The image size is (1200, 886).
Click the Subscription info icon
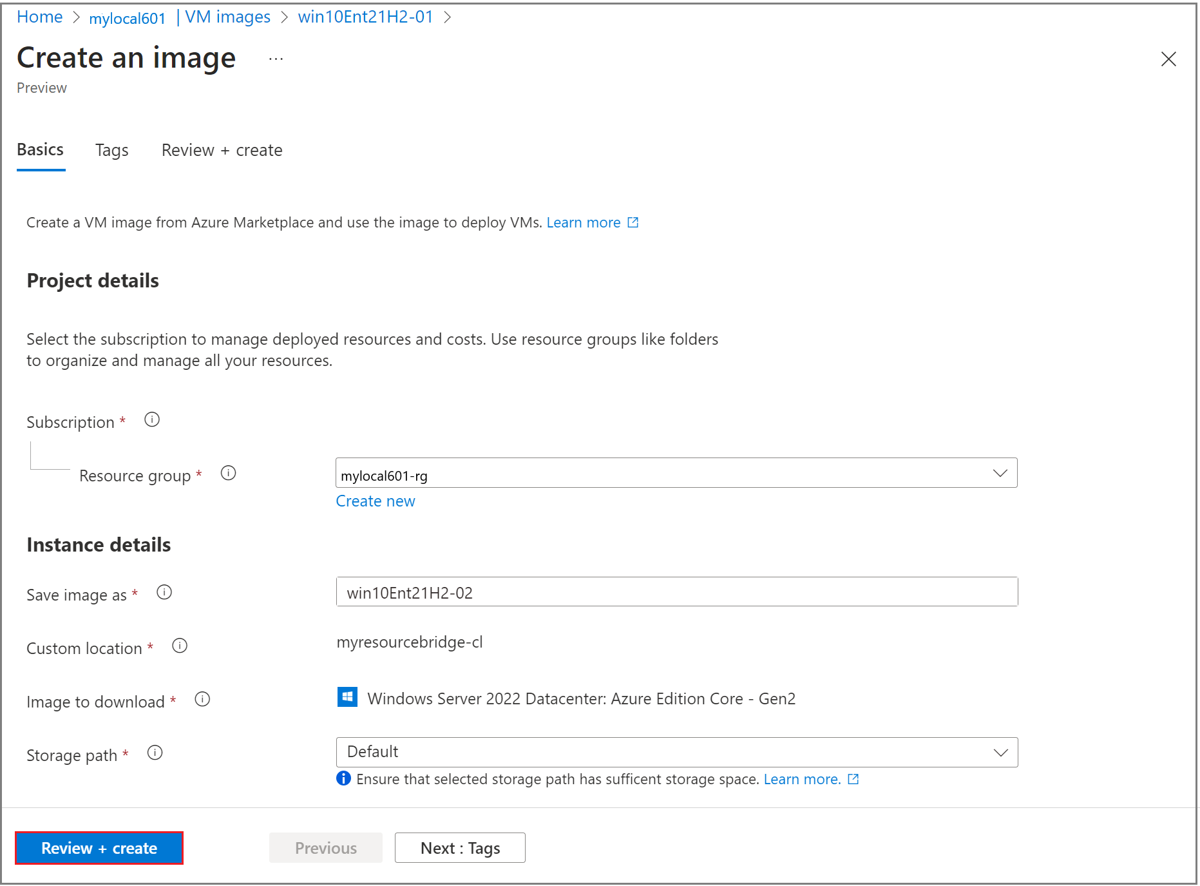[x=152, y=419]
